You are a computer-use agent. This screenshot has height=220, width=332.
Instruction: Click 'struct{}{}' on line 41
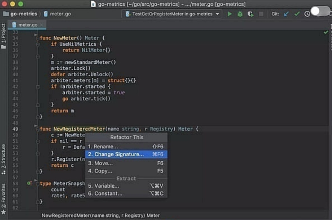(x=122, y=80)
